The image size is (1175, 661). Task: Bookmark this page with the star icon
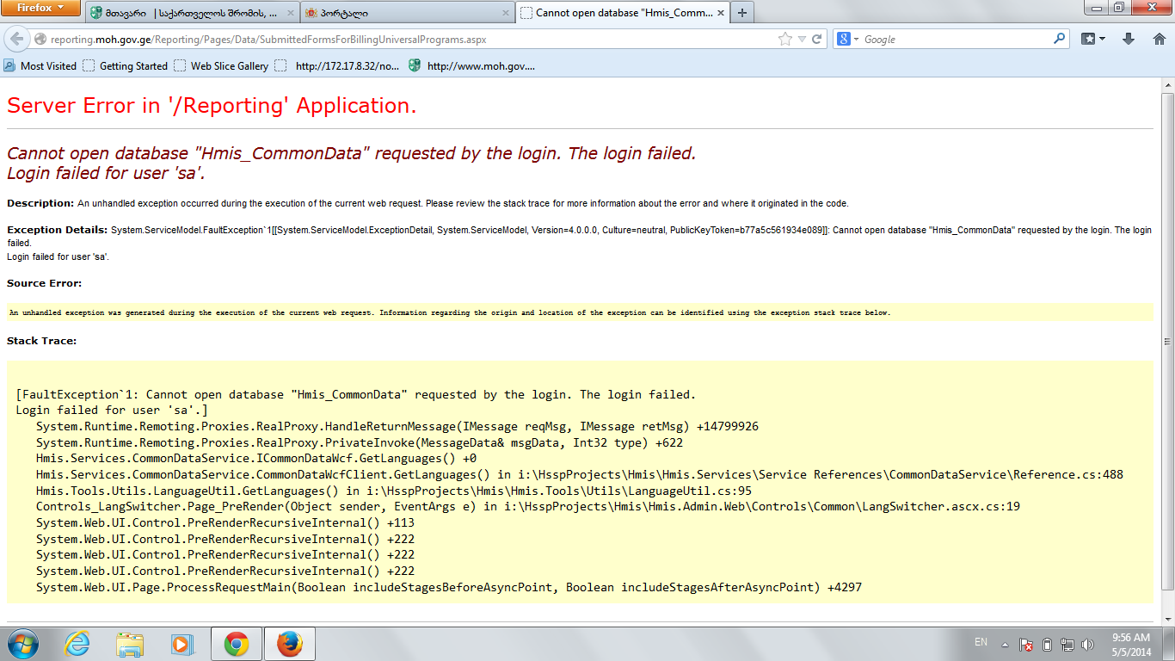click(x=784, y=40)
